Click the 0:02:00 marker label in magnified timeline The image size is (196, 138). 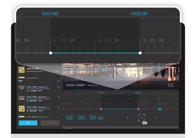[x=139, y=14]
